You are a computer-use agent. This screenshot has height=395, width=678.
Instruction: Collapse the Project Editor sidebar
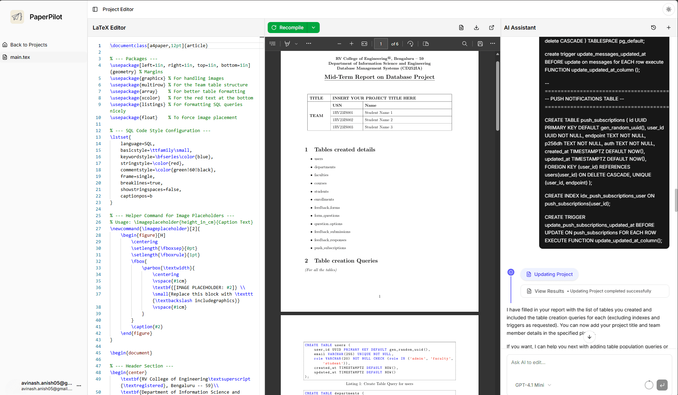point(95,9)
